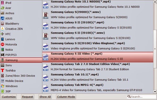
Task: Click MP4 icon for Galaxy S II (I9100)(*.mp4)
Action: (46, 26)
